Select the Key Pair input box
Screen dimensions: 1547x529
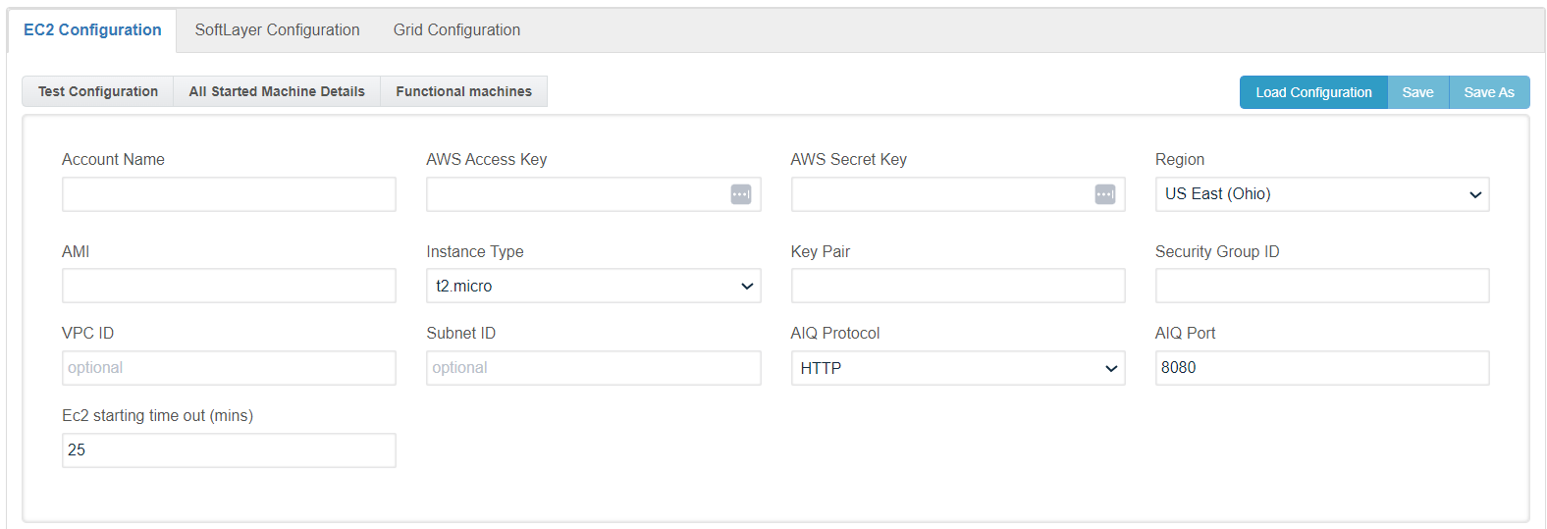pos(958,286)
